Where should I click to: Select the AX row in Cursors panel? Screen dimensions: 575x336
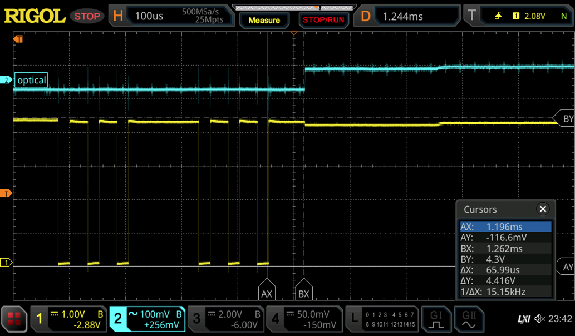(505, 227)
